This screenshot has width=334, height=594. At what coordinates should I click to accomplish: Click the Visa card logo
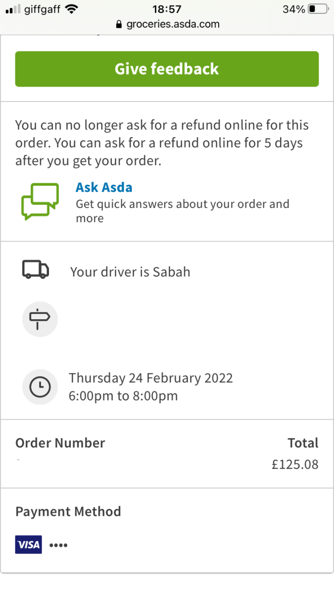pos(28,545)
